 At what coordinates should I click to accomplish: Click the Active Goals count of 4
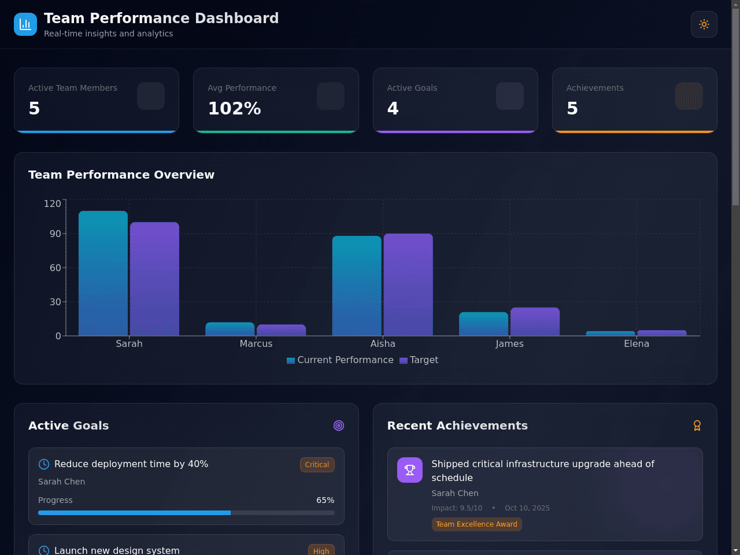(393, 109)
